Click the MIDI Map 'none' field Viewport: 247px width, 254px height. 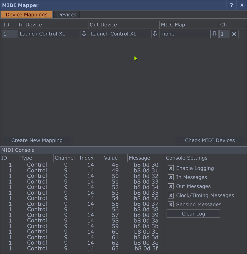tap(185, 34)
